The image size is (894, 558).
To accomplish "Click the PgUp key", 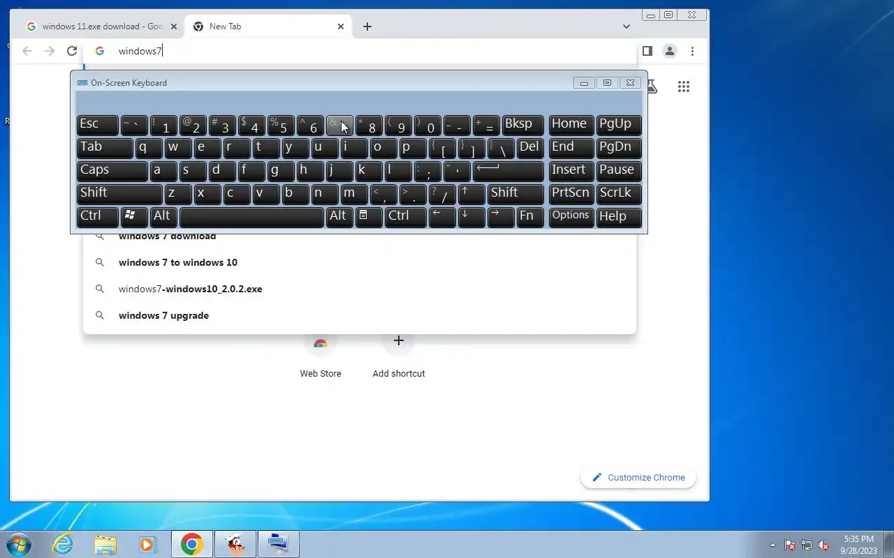I will pos(619,126).
